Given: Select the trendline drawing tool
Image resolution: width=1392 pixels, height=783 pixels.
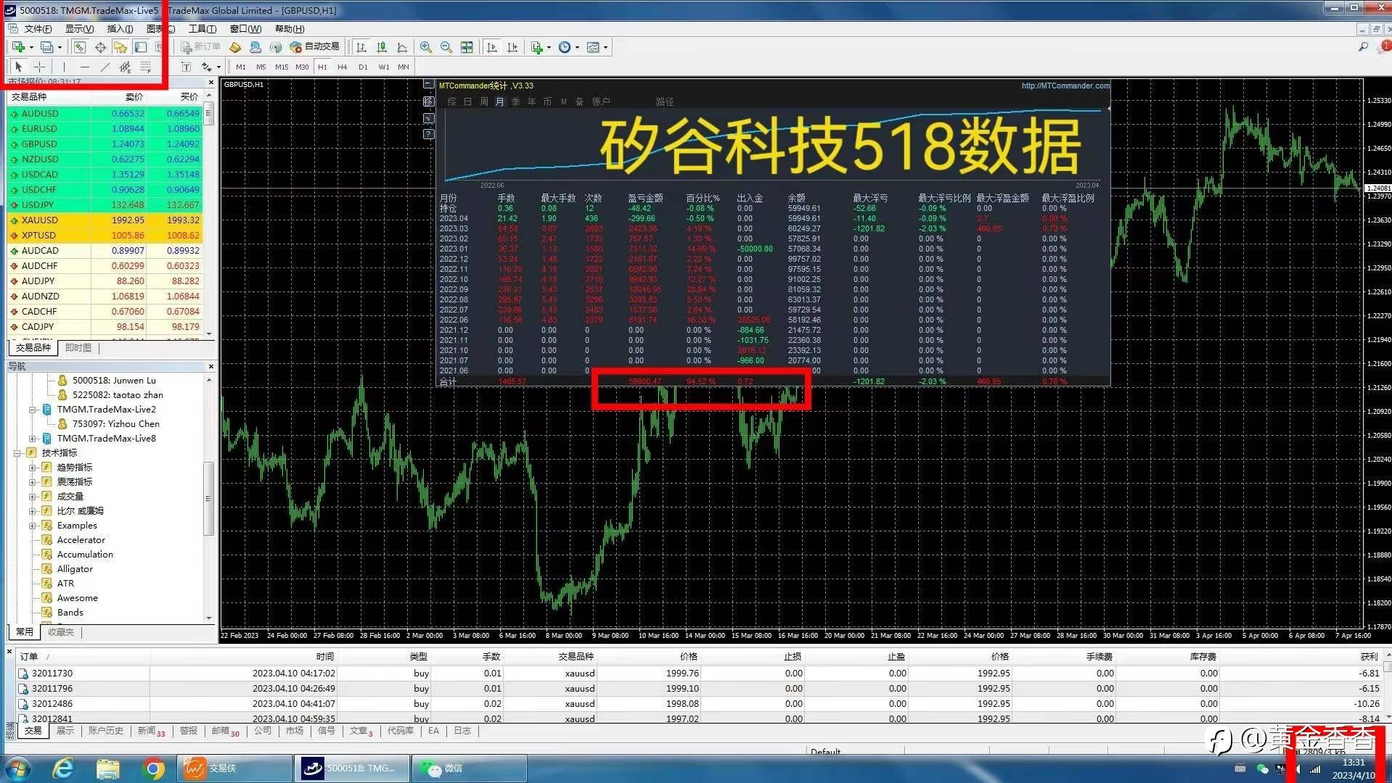Looking at the screenshot, I should click(x=105, y=67).
